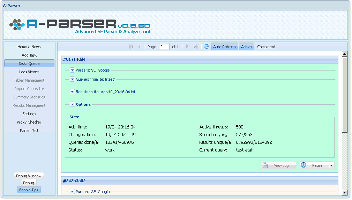Click the vertical scrollbar thumb
The image size is (352, 200).
coord(345,95)
